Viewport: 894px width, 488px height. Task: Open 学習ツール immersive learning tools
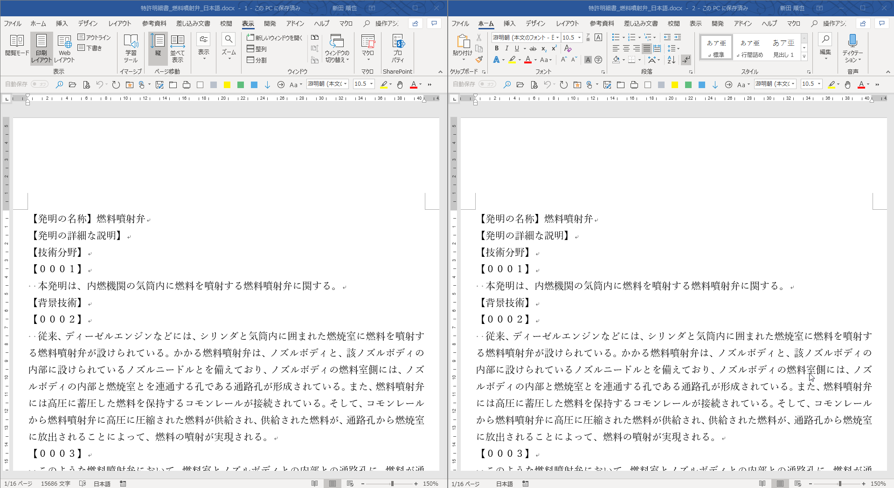click(x=131, y=48)
